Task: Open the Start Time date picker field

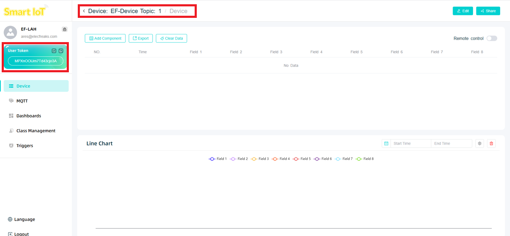Action: click(411, 144)
